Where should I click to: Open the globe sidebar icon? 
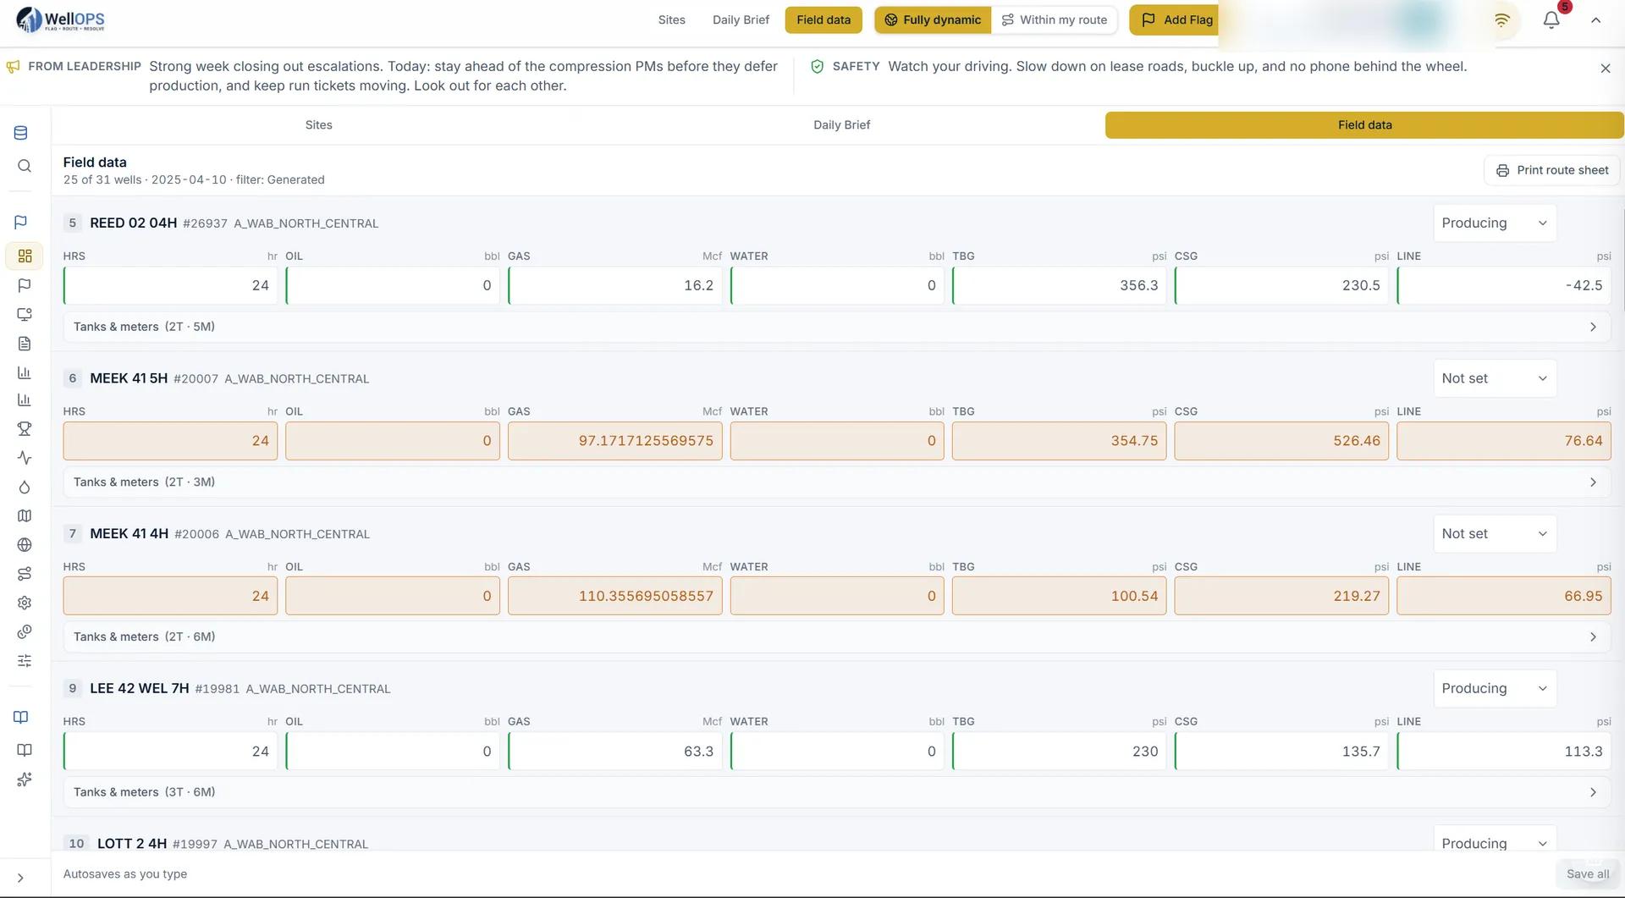tap(25, 545)
